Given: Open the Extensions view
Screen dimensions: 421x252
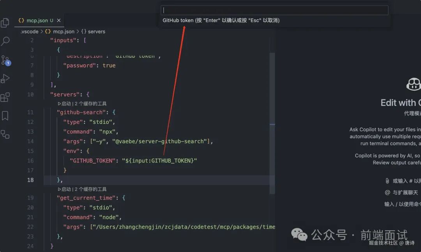Looking at the screenshot, I should [5, 97].
